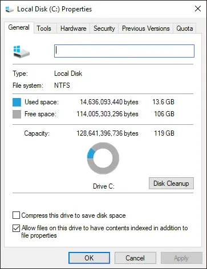Viewport: 207px width, 269px height.
Task: Click the Drive C: label under chart
Action: pyautogui.click(x=104, y=186)
